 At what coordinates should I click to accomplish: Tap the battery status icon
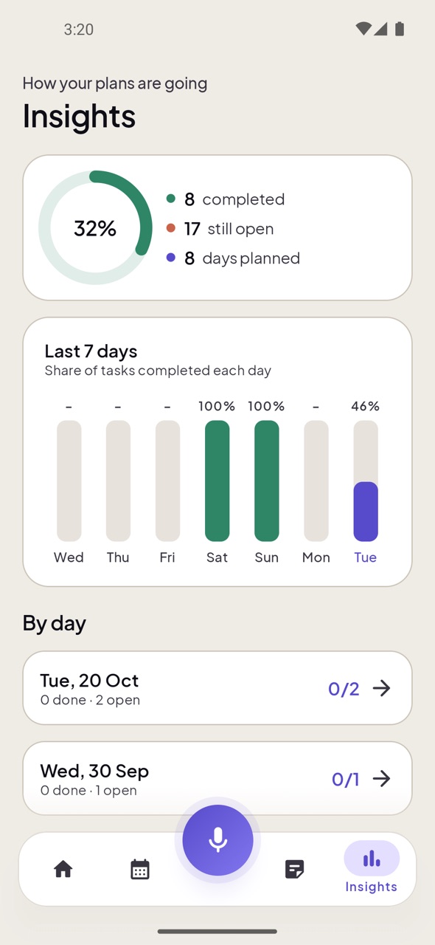coord(400,29)
